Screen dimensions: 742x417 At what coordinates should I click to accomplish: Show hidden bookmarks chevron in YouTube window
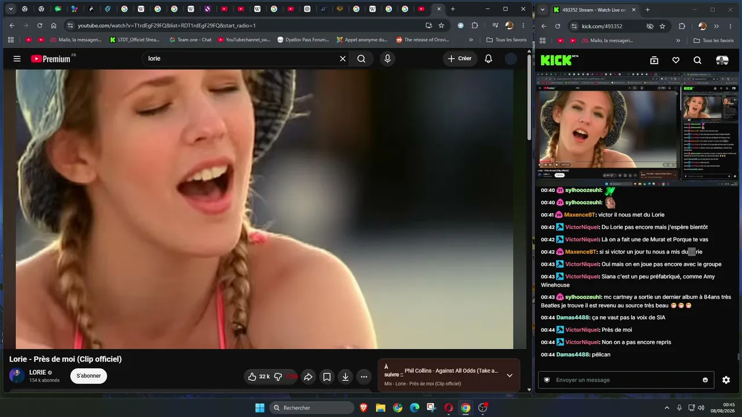click(x=471, y=40)
